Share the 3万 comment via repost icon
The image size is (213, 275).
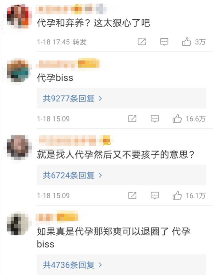[x=142, y=42]
